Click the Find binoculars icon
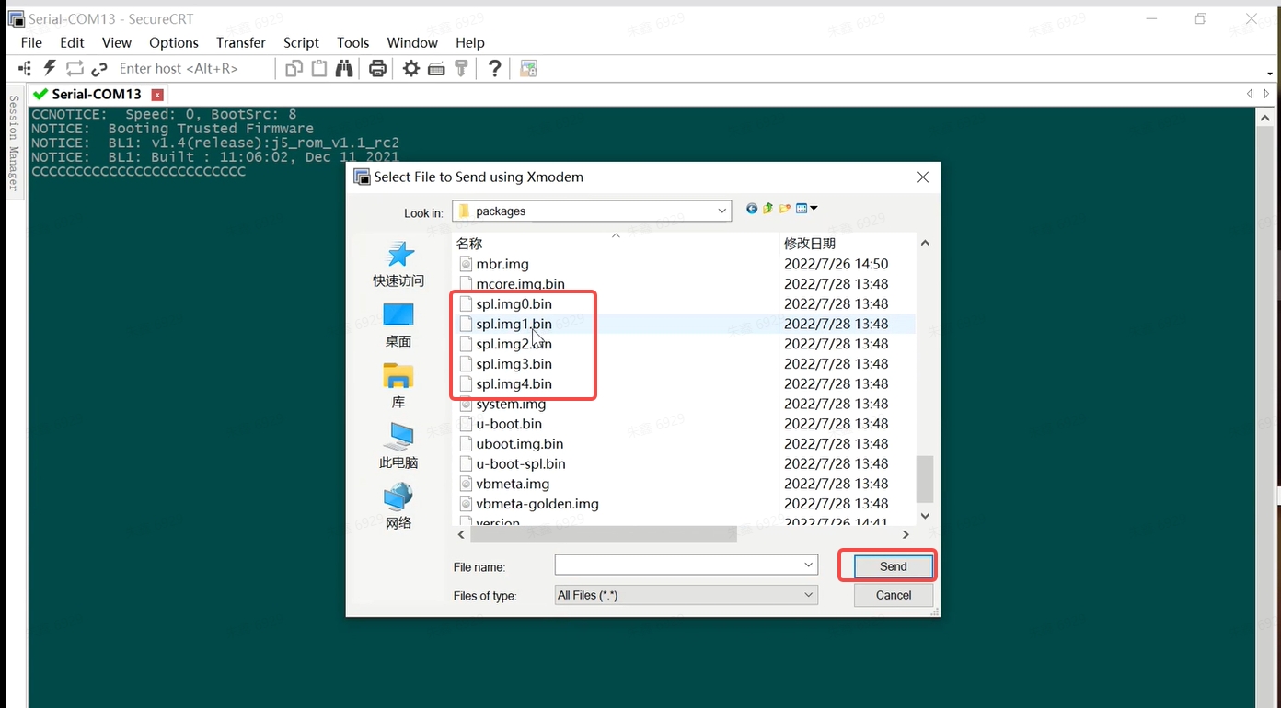The width and height of the screenshot is (1281, 708). pyautogui.click(x=344, y=68)
